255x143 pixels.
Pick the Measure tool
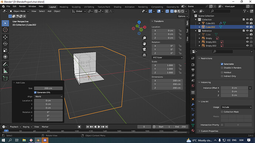(5, 71)
